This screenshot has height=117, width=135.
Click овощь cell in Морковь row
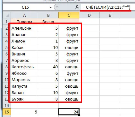point(69,80)
